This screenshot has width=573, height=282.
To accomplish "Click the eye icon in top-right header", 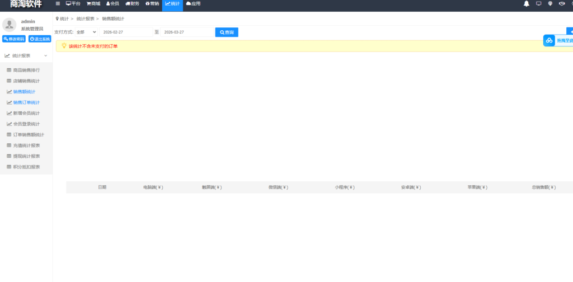I will coord(561,4).
